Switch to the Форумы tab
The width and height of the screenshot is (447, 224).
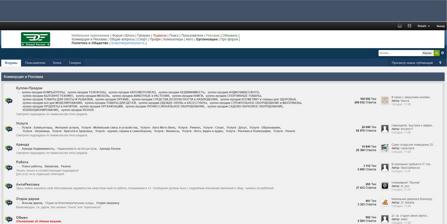click(11, 63)
